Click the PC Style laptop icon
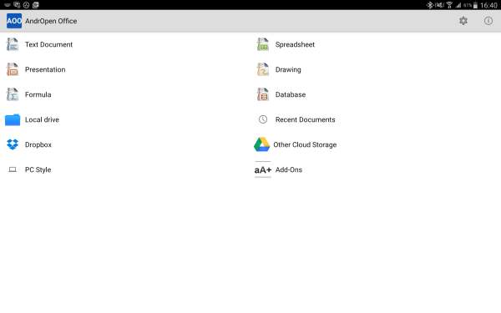This screenshot has width=501, height=313. 13,169
